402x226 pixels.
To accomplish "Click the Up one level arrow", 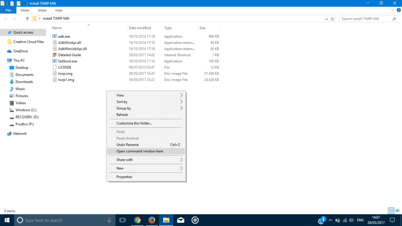I will pos(27,19).
